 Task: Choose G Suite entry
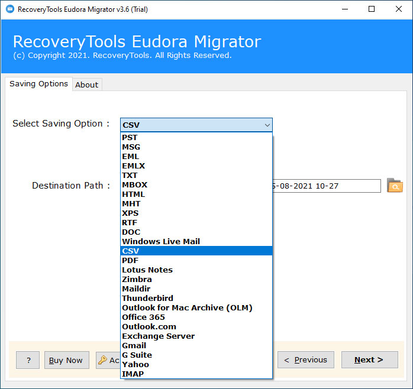click(x=196, y=355)
